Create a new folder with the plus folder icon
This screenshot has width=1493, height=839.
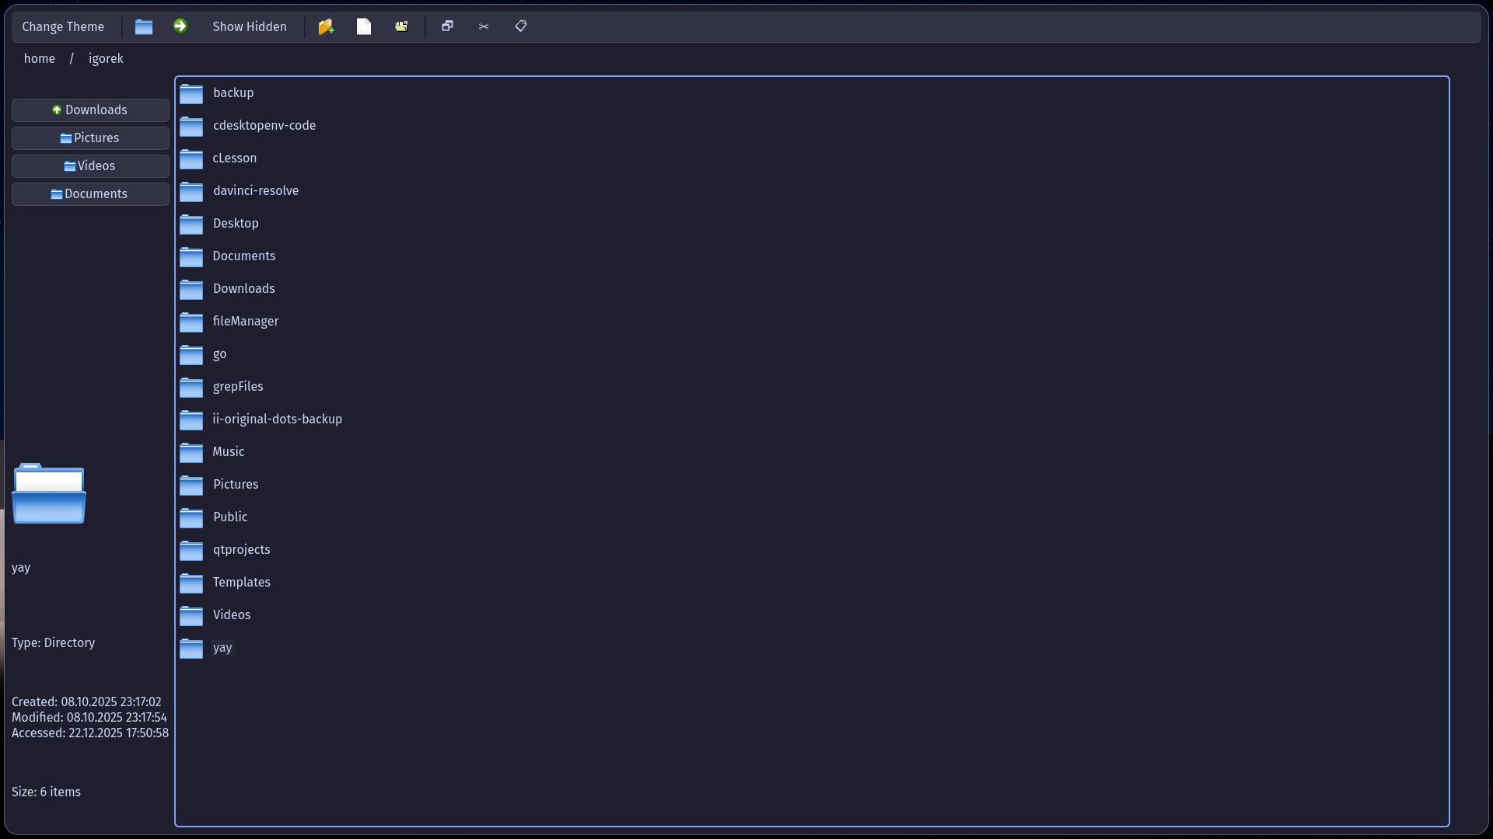point(327,26)
